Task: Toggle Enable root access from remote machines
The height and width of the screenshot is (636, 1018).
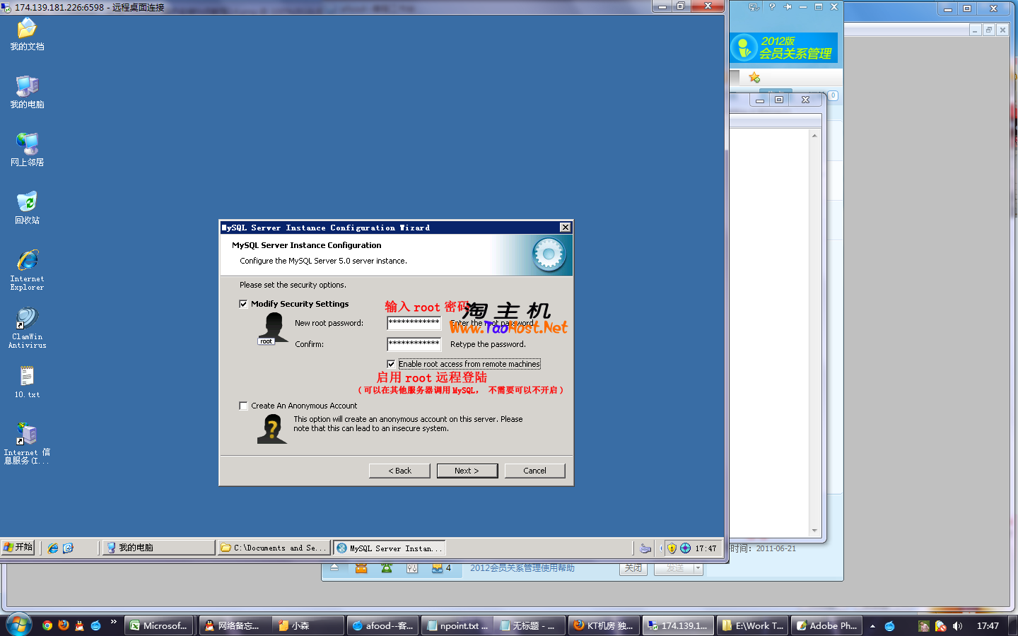Action: tap(391, 364)
